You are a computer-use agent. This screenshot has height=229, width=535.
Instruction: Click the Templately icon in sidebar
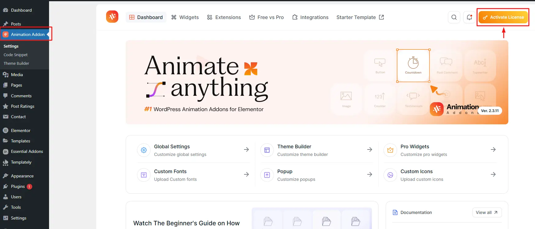click(6, 162)
